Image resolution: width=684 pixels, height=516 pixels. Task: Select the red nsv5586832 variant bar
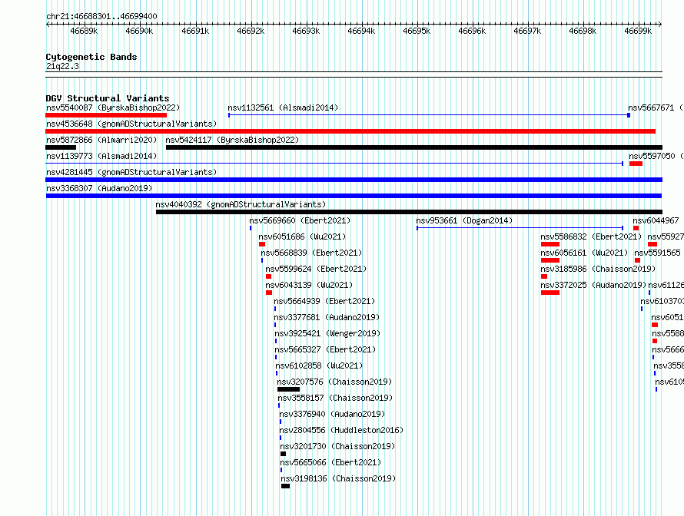coord(550,244)
